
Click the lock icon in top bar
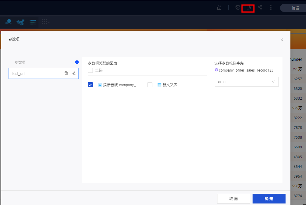[219, 8]
